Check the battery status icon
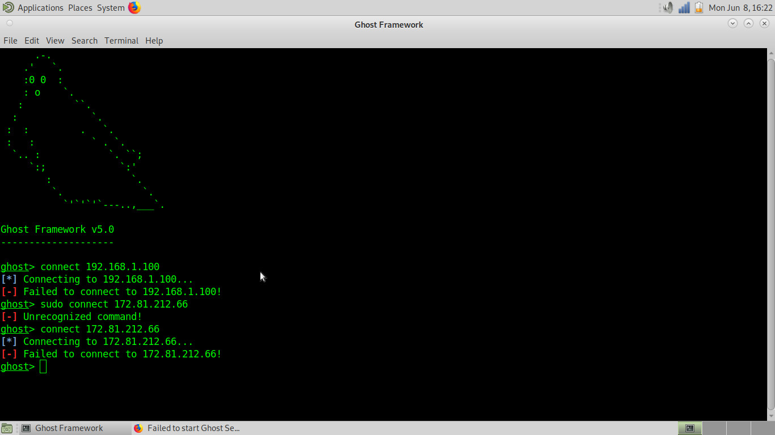Viewport: 775px width, 435px height. pos(699,7)
